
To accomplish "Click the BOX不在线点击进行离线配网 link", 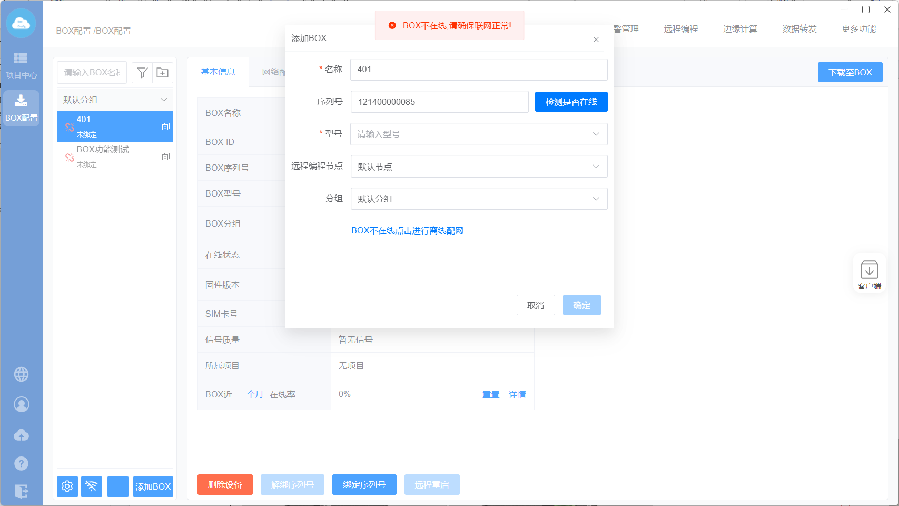I will click(407, 231).
